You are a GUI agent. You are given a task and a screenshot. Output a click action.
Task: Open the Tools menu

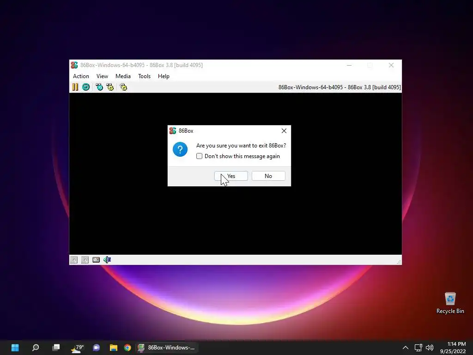coord(144,76)
